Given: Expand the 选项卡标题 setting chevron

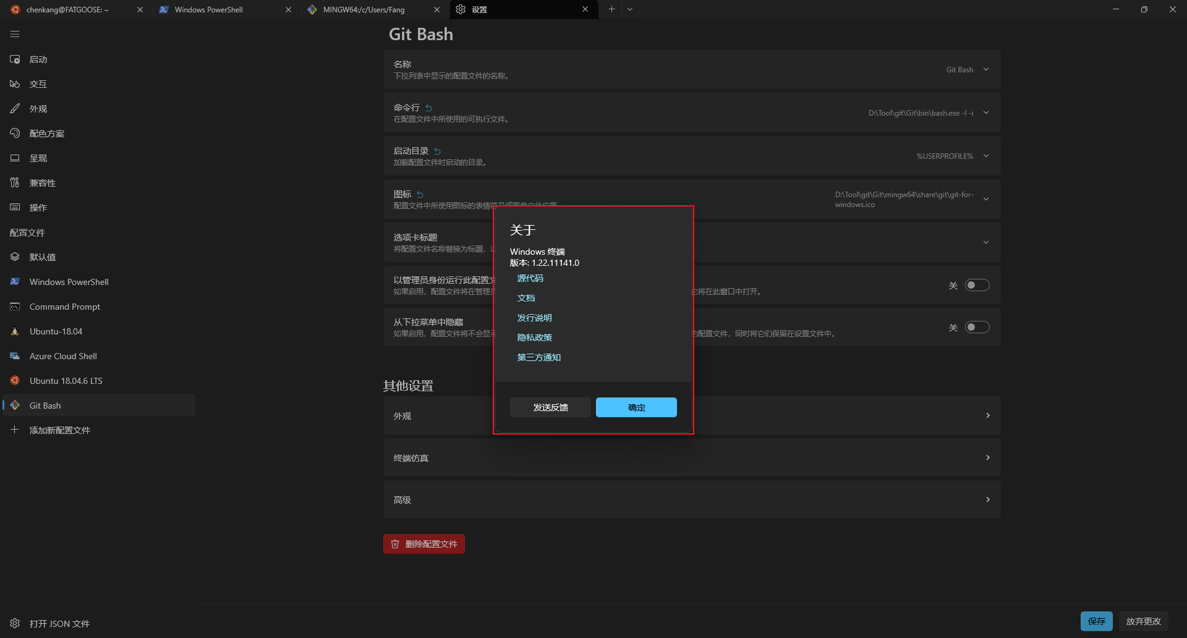Looking at the screenshot, I should 986,242.
